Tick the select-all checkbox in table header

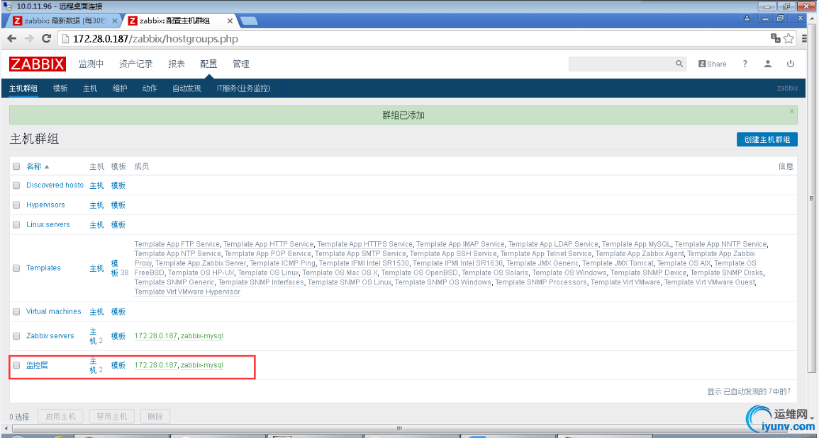pyautogui.click(x=16, y=166)
